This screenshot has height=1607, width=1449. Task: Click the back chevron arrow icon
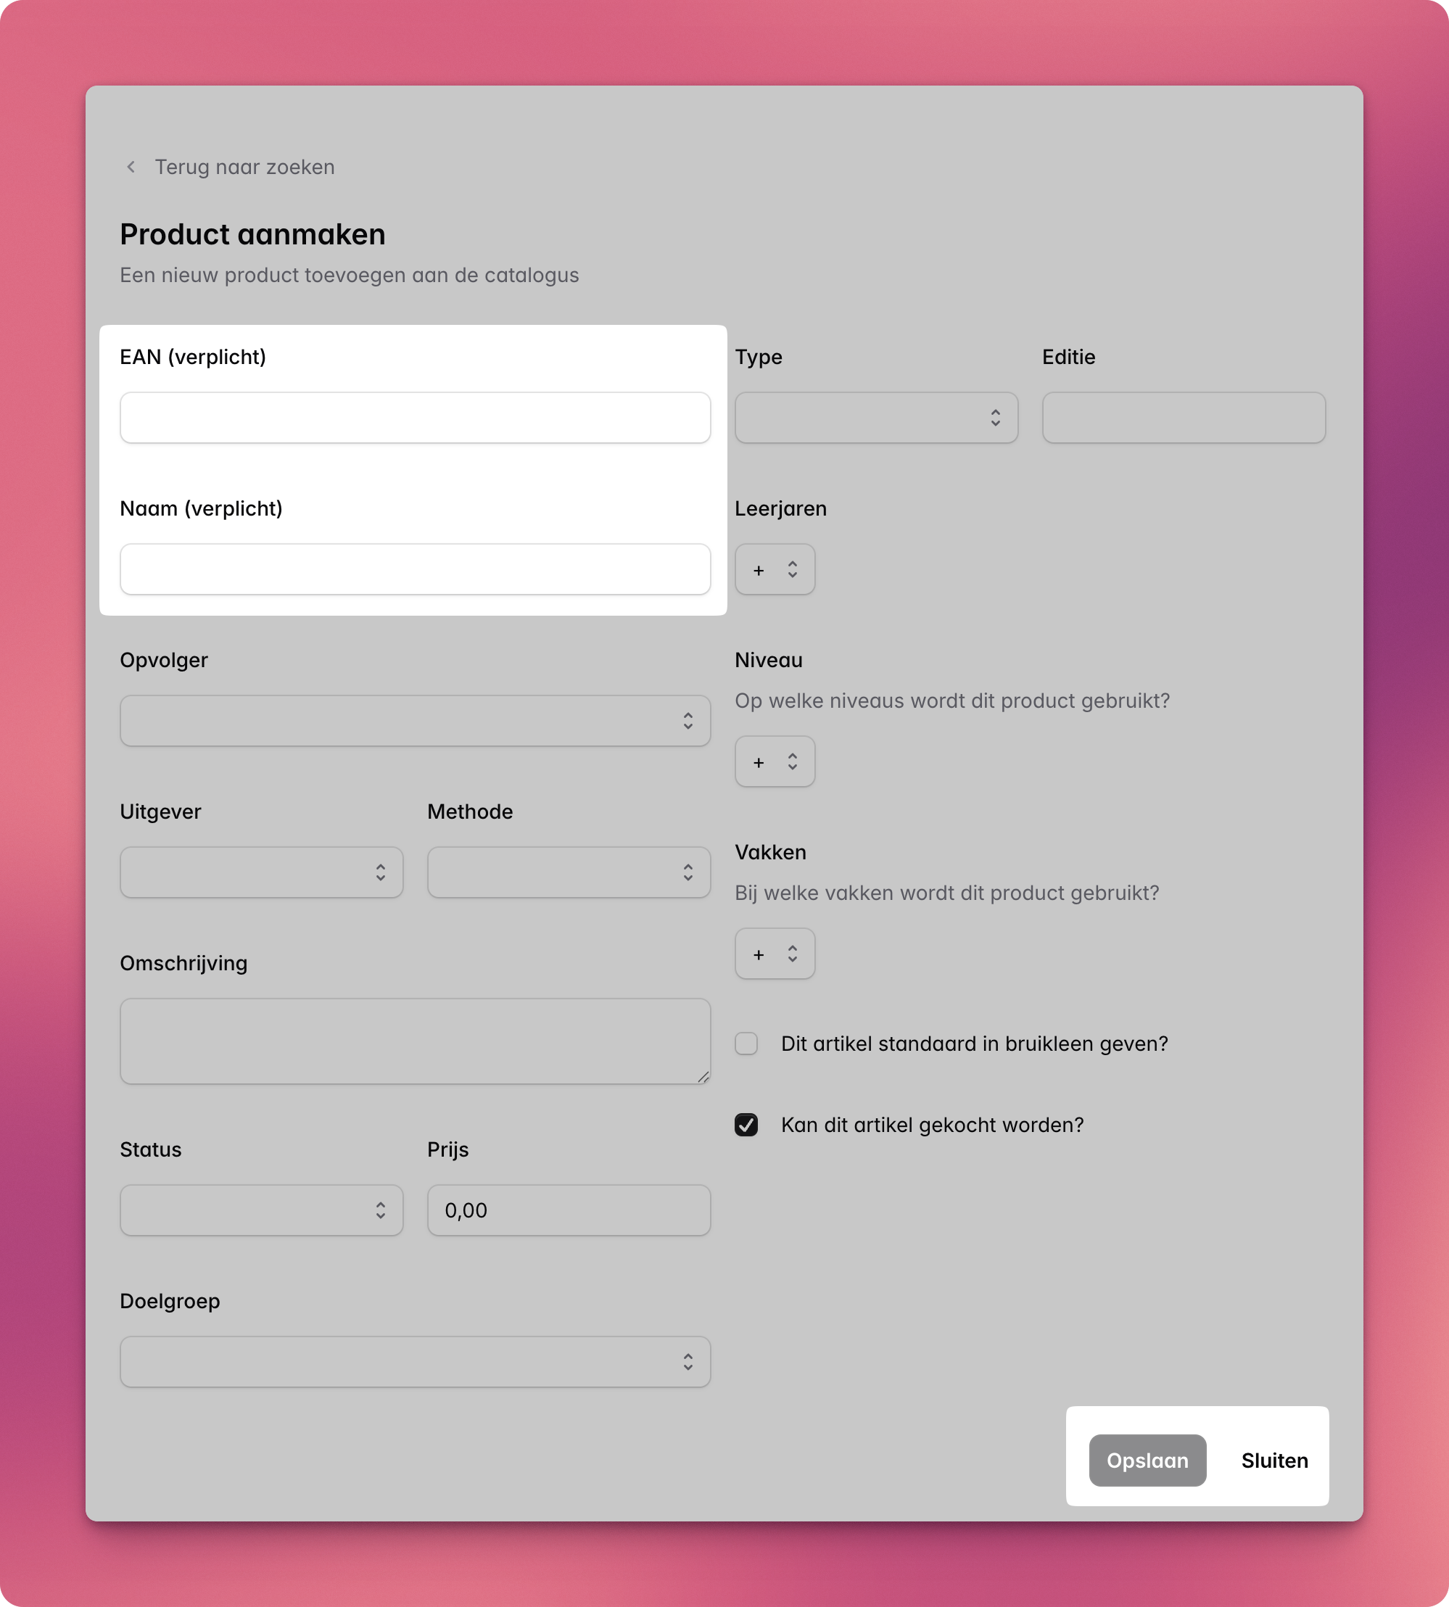(131, 167)
